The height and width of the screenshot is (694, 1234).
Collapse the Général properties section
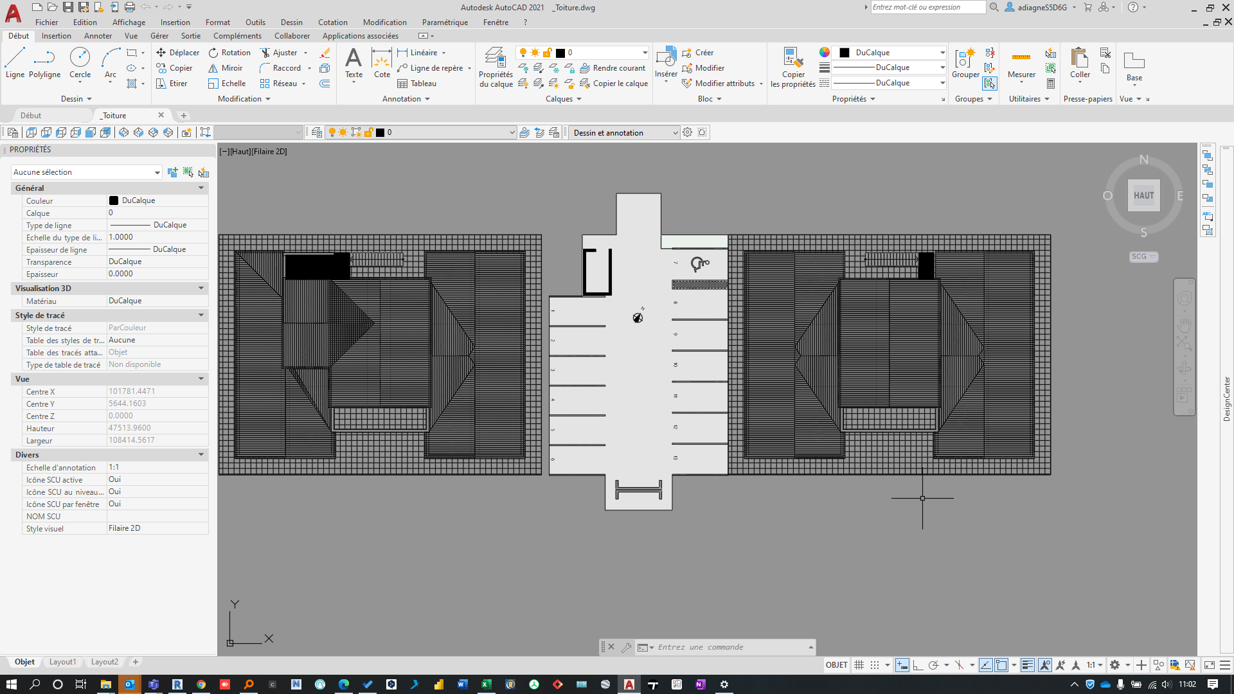pos(201,188)
